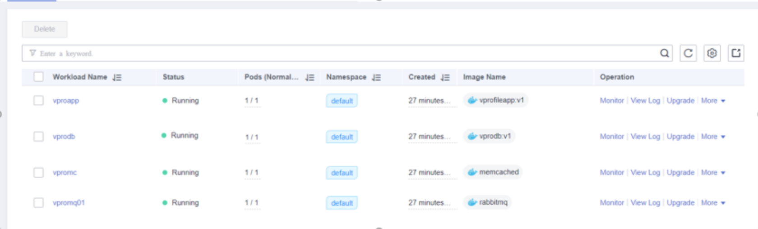Open More dropdown for vprodb
Viewport: 758px width, 229px height.
713,137
